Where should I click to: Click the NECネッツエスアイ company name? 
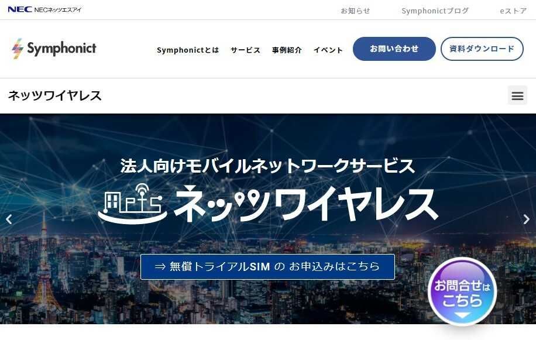coord(58,9)
